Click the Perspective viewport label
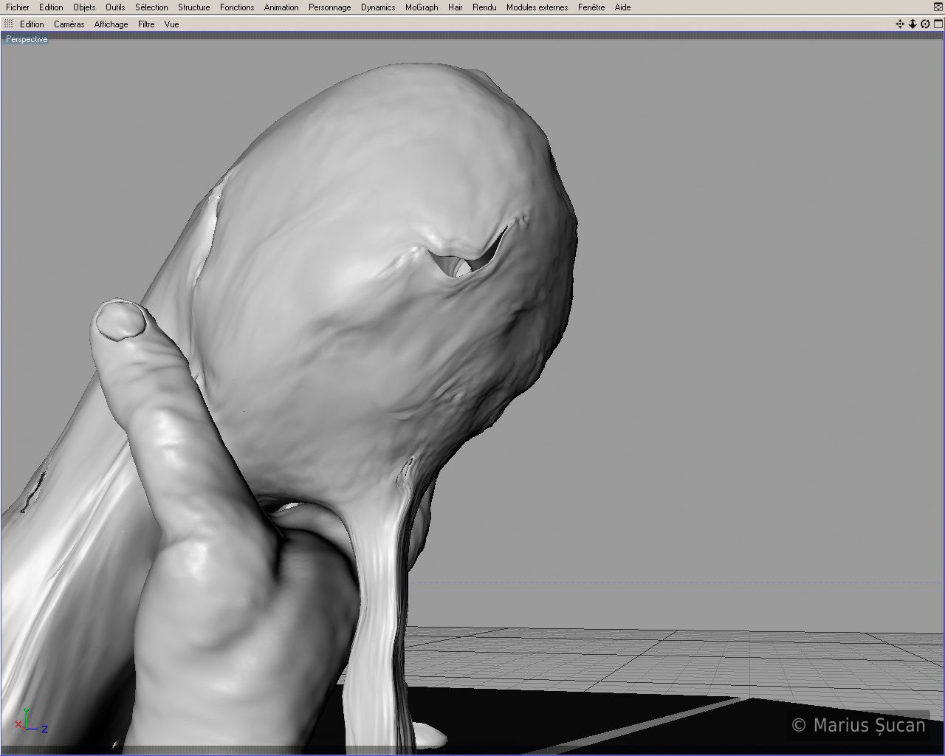Screen dimensions: 945x756 27,39
